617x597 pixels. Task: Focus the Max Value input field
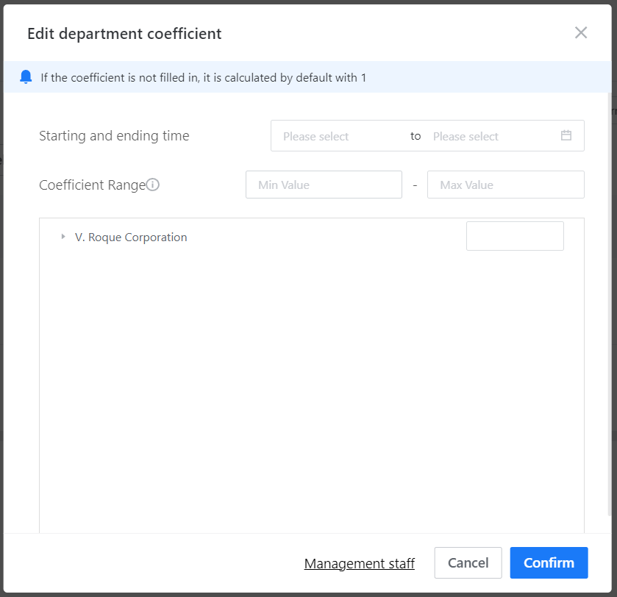(505, 185)
